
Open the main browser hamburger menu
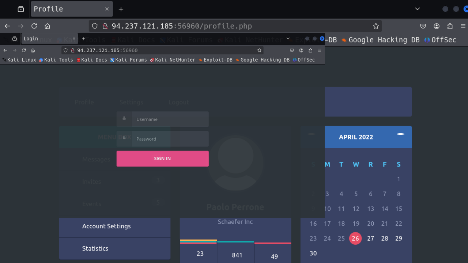(463, 26)
